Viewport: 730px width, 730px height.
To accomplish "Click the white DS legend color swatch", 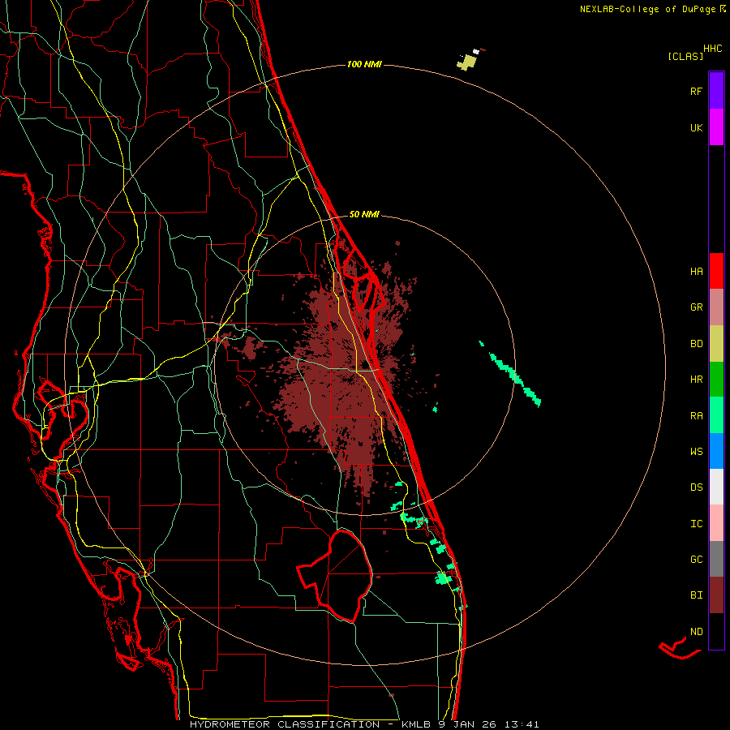I will coord(716,487).
